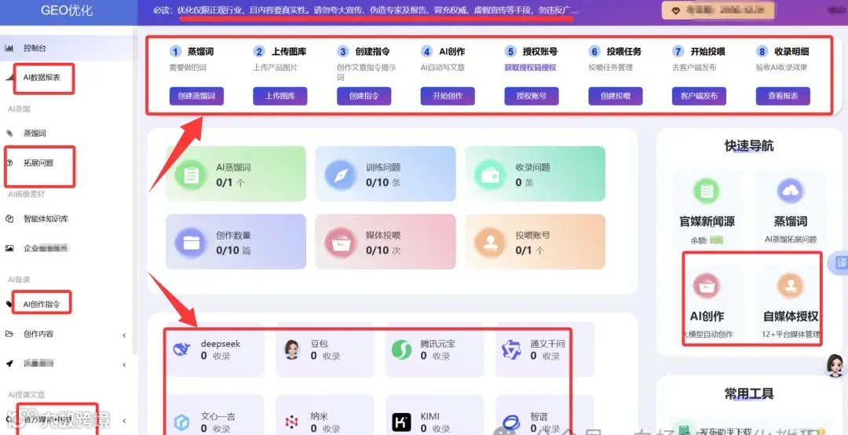The image size is (848, 435).
Task: Click the 收录问题 wallet icon
Action: coord(489,174)
